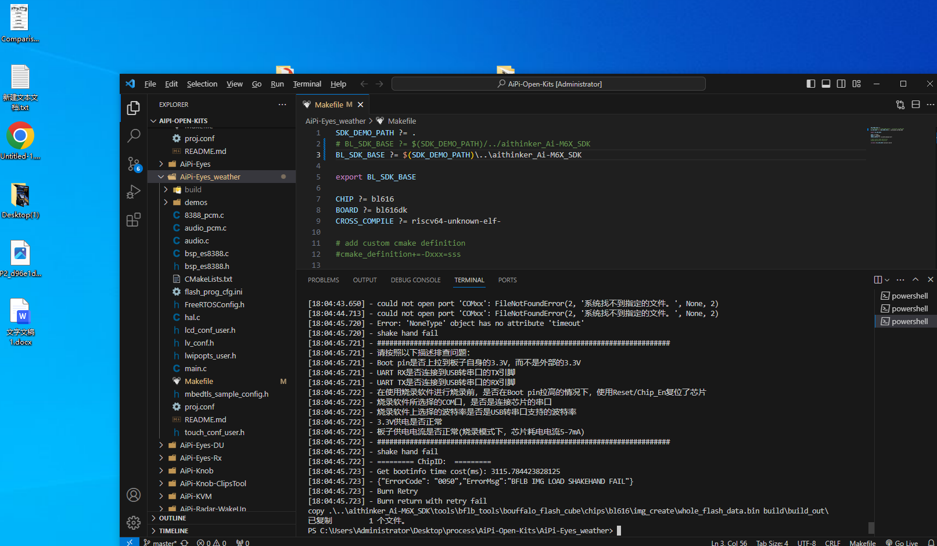Image resolution: width=937 pixels, height=546 pixels.
Task: Open the Accounts menu icon
Action: 134,495
